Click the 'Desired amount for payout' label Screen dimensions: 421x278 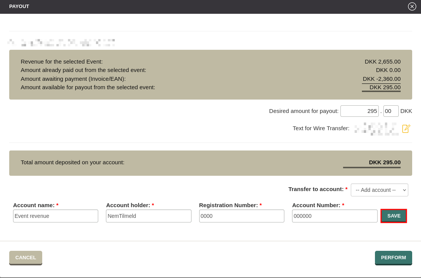[x=304, y=111]
